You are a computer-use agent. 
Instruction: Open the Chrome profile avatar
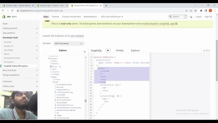[211, 11]
